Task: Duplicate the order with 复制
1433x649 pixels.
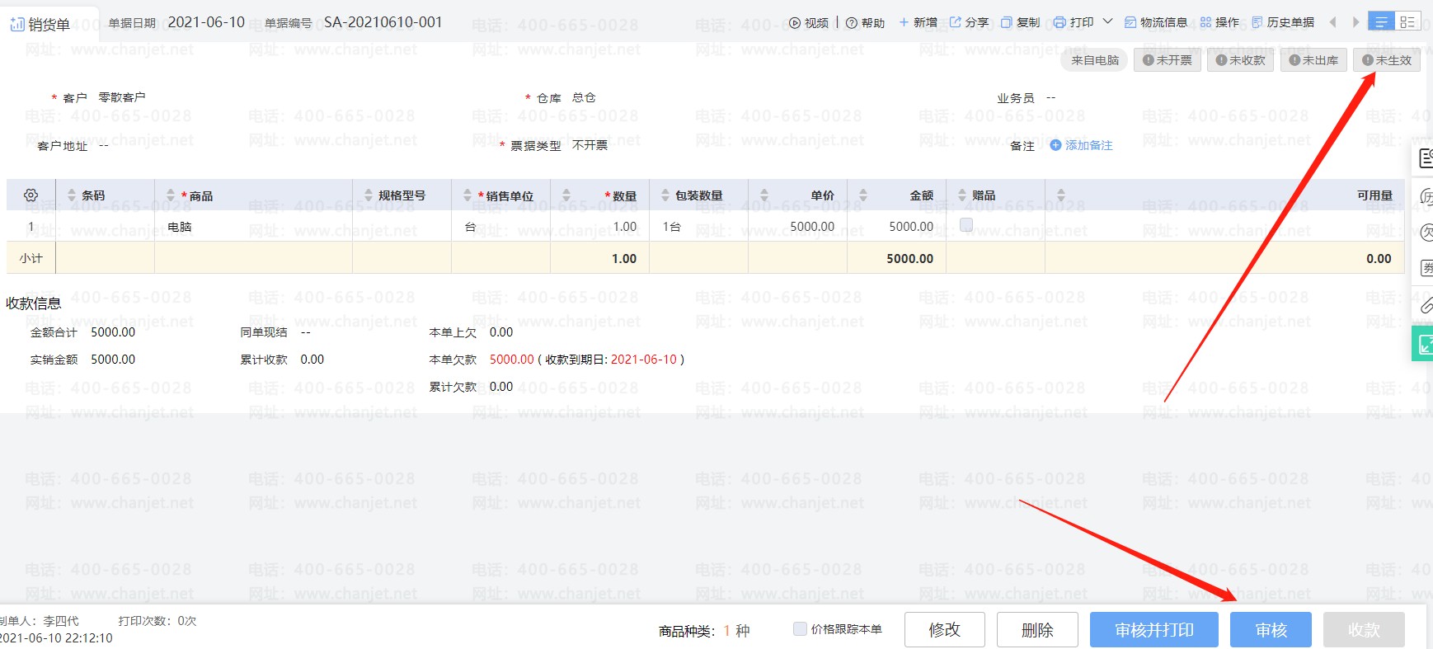Action: click(1020, 22)
